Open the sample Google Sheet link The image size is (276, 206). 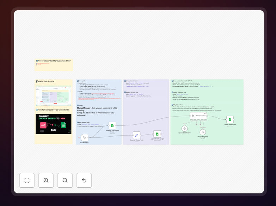99,99
